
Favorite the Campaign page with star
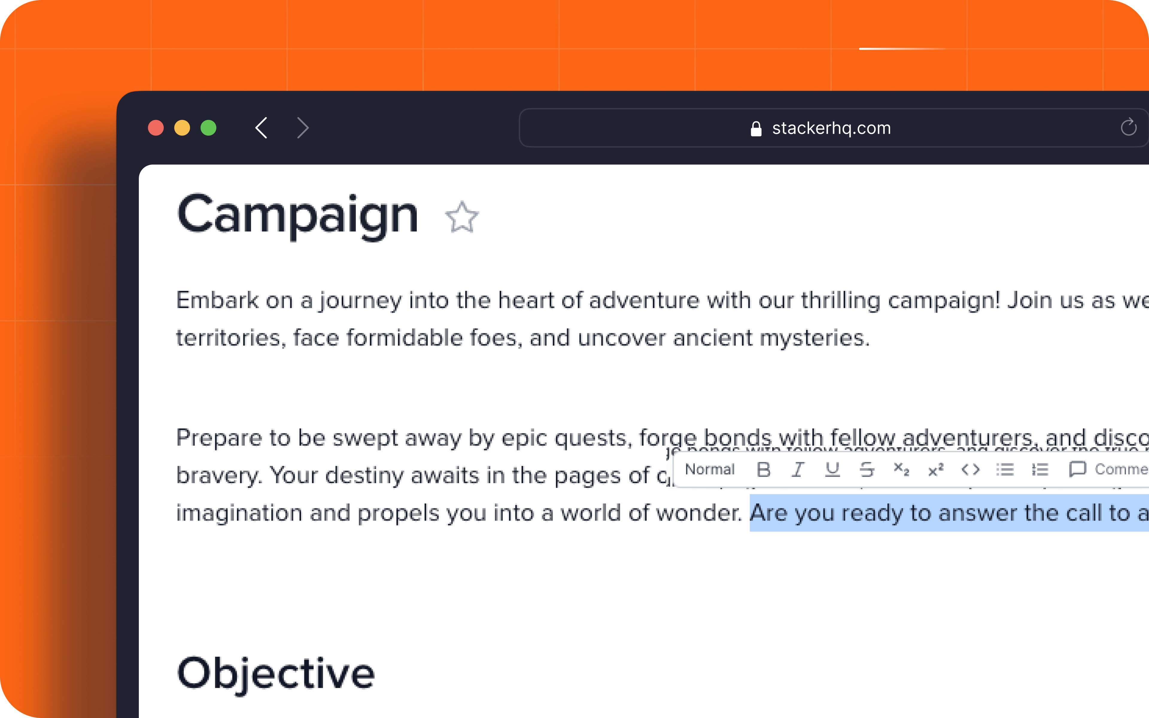tap(461, 217)
